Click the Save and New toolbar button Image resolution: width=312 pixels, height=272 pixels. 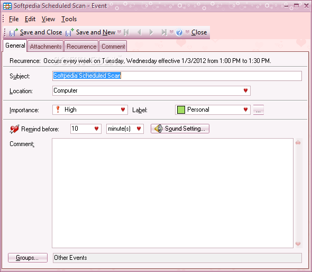click(x=90, y=32)
